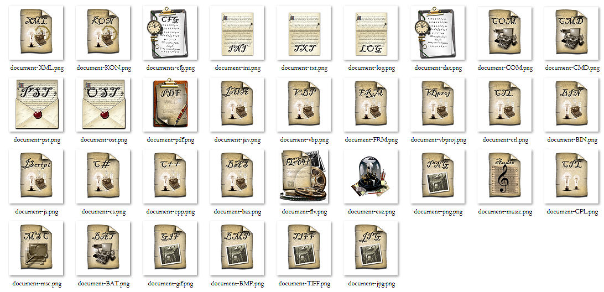Viewport: 604px width, 292px height.
Task: Select the XML document icon
Action: coord(36,33)
